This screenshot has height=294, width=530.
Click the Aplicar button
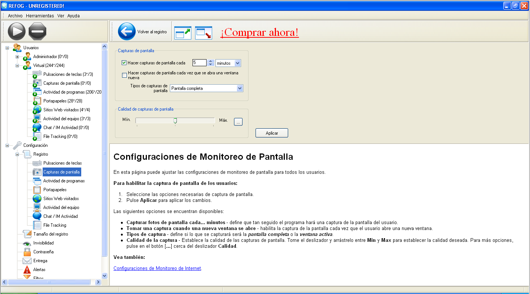(272, 133)
